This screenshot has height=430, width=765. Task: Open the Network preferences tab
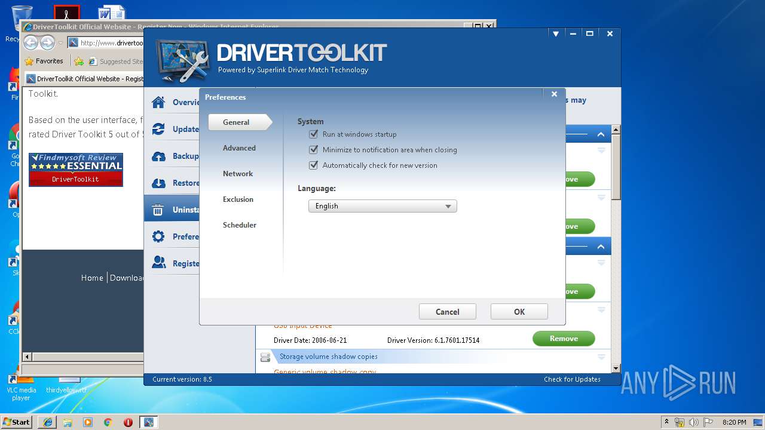(x=238, y=174)
